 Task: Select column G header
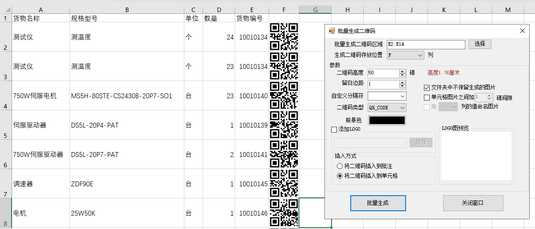(x=315, y=10)
